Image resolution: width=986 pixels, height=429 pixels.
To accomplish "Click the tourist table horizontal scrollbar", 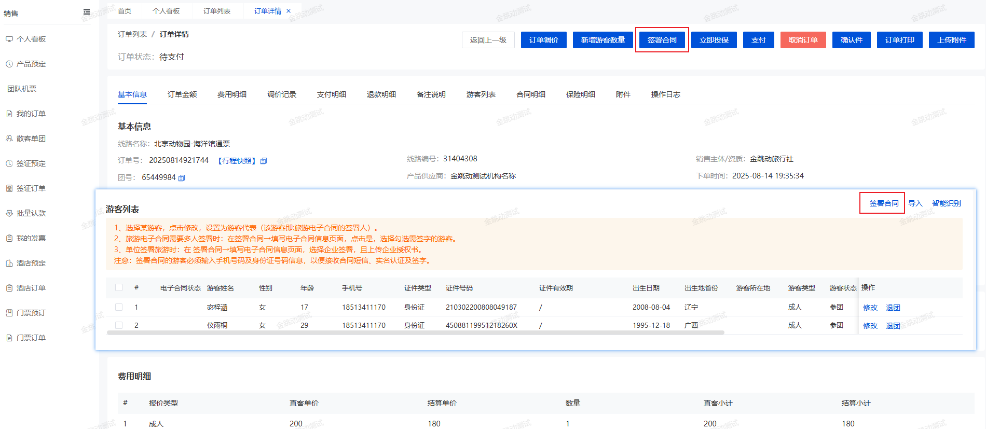I will click(415, 333).
